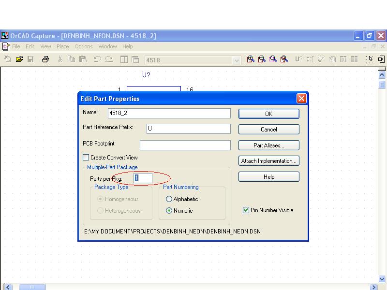Select the Heterogeneous package type

point(100,211)
